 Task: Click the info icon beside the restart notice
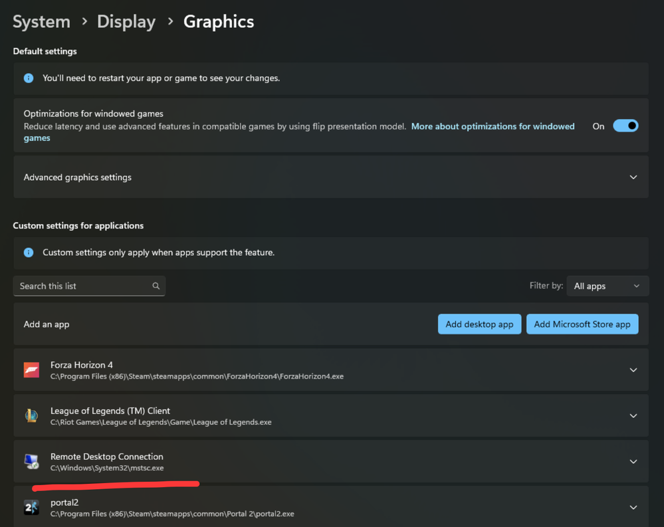[29, 78]
